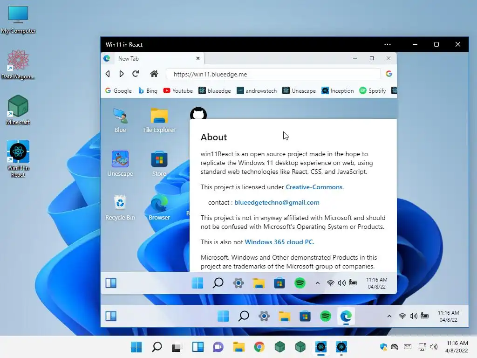Viewport: 477px width, 358px height.
Task: Open Win11 in React desktop shortcut
Action: coord(18,158)
